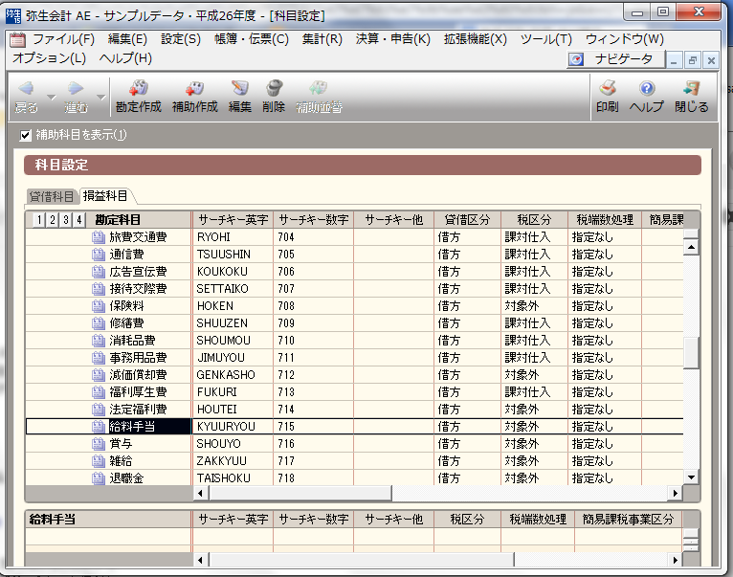
Task: Select level 1 display button
Action: (x=38, y=220)
